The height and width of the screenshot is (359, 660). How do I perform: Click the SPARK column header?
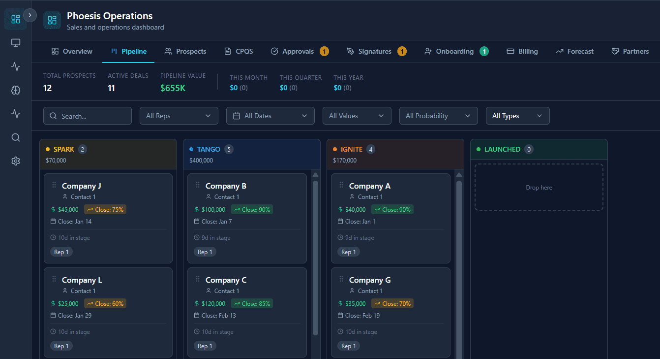pyautogui.click(x=108, y=154)
